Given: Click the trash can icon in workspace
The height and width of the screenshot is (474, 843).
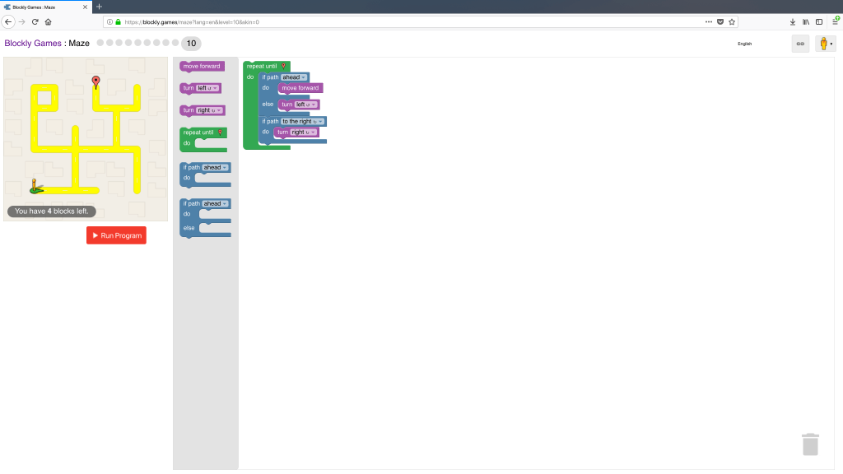Looking at the screenshot, I should pyautogui.click(x=810, y=444).
